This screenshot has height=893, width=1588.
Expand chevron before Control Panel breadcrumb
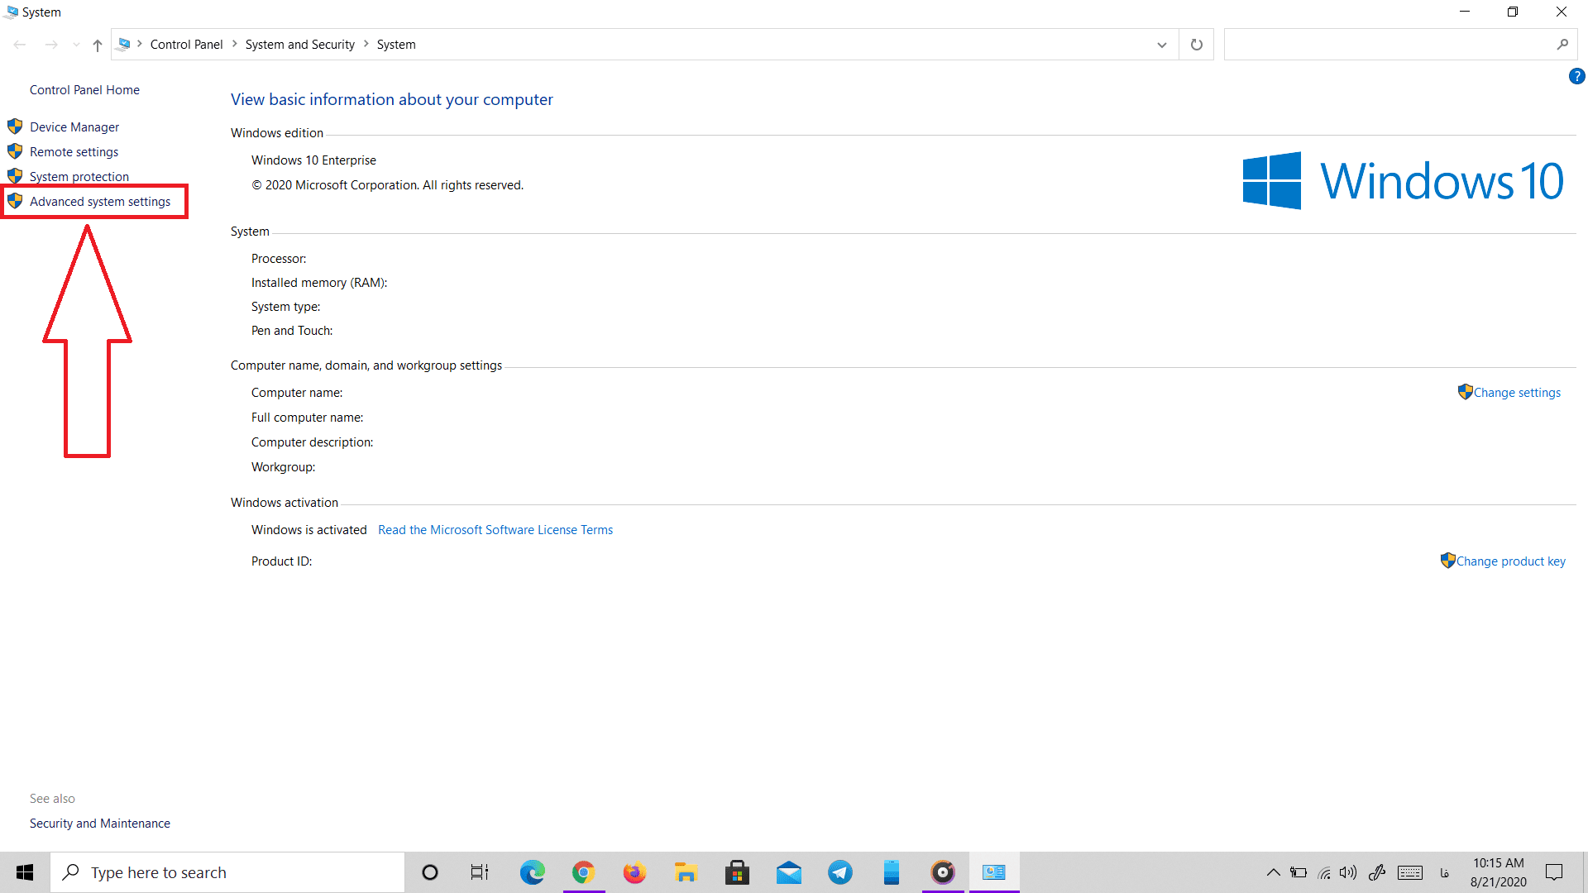140,44
